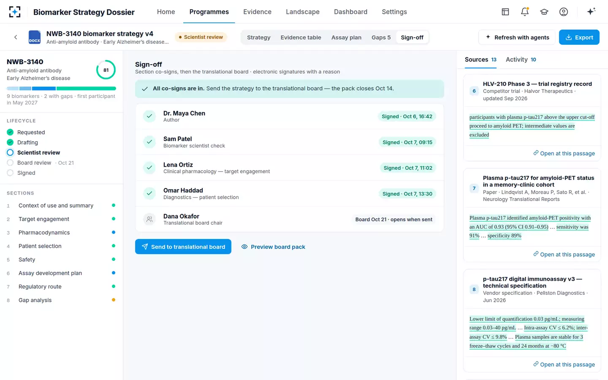This screenshot has width=608, height=380.
Task: Open notifications bell icon
Action: click(525, 12)
